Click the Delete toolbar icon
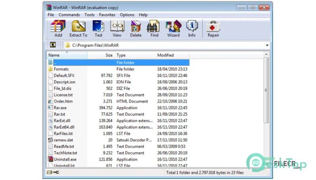Screen dimensions: 316x180 point(135,28)
